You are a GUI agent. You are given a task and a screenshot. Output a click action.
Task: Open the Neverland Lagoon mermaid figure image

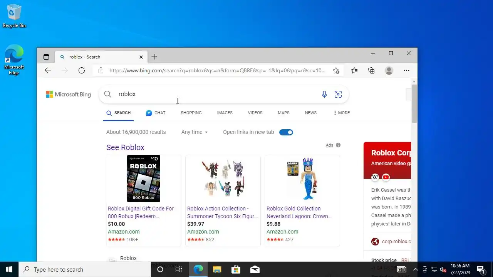pos(302,179)
